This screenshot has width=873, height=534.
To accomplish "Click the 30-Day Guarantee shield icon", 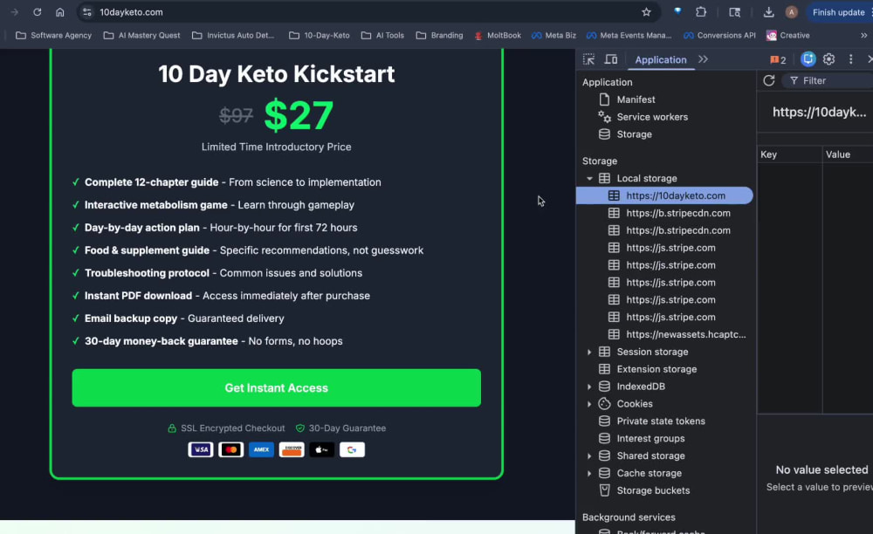I will [x=300, y=428].
